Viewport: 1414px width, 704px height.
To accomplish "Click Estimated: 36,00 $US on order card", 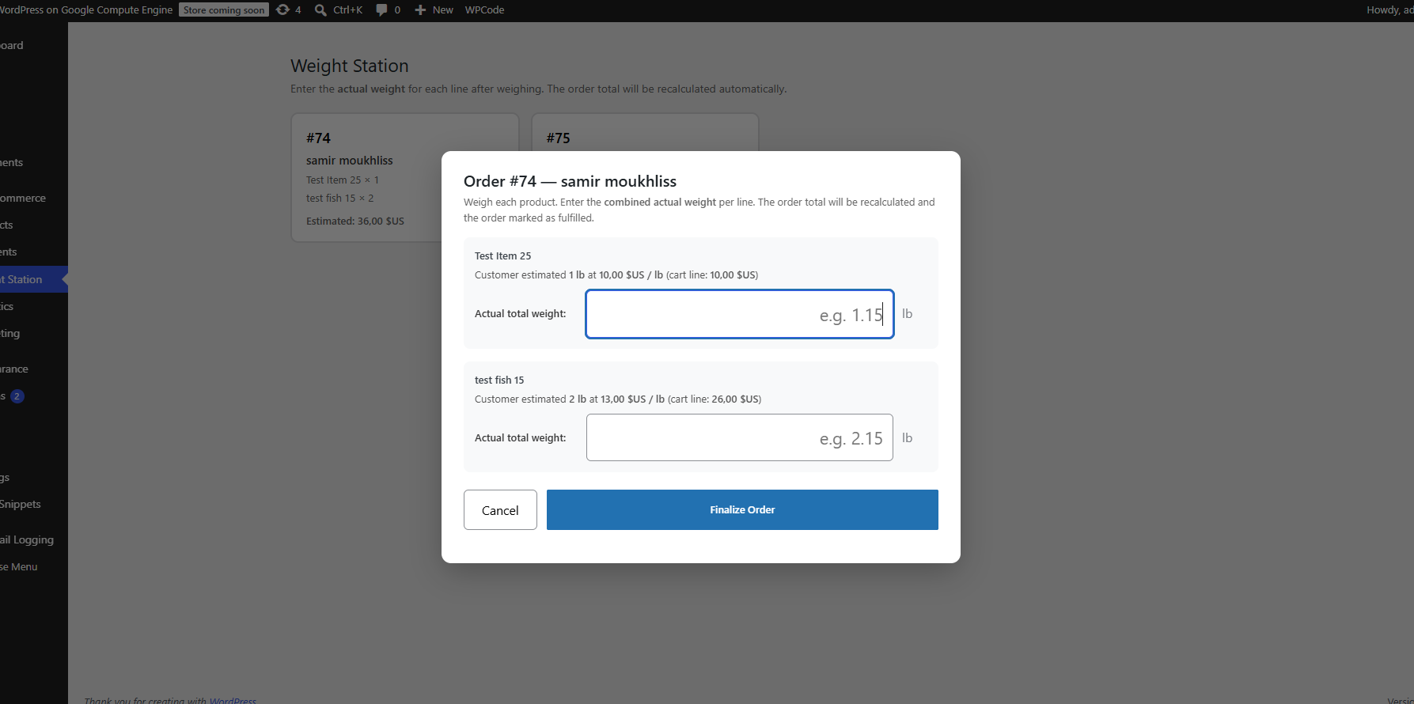I will 355,221.
